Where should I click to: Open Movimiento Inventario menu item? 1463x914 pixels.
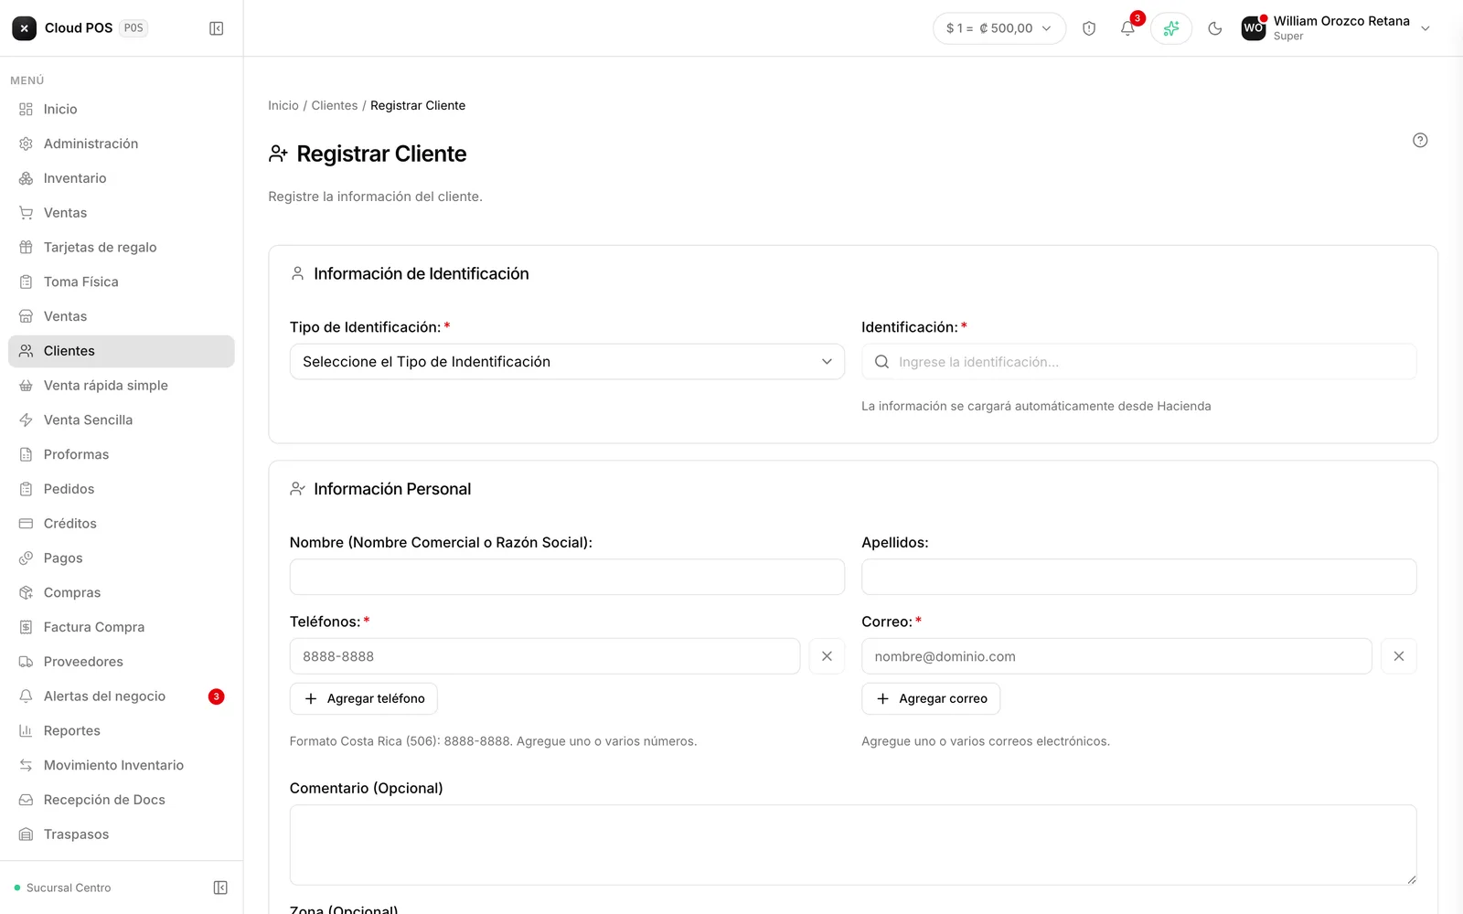click(x=122, y=765)
